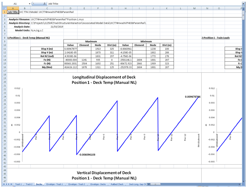Expand the formula bar
This screenshot has width=246, height=187.
[243, 4]
